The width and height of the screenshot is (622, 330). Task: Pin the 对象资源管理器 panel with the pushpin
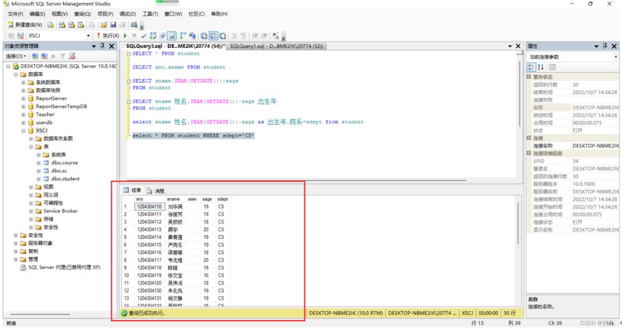tap(103, 46)
